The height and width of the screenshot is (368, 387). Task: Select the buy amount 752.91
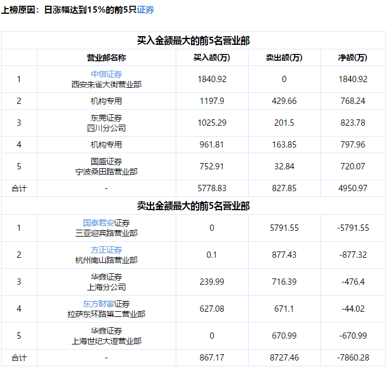(212, 166)
